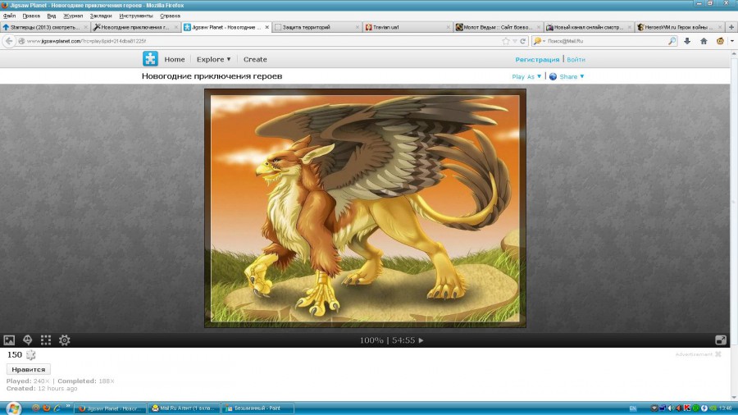Open the Create page link
The width and height of the screenshot is (738, 415).
point(255,59)
